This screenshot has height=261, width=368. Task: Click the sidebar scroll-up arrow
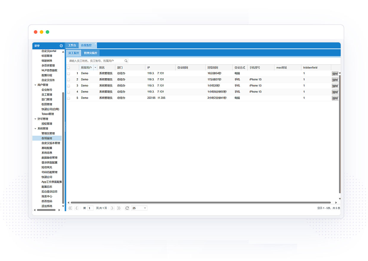point(63,52)
